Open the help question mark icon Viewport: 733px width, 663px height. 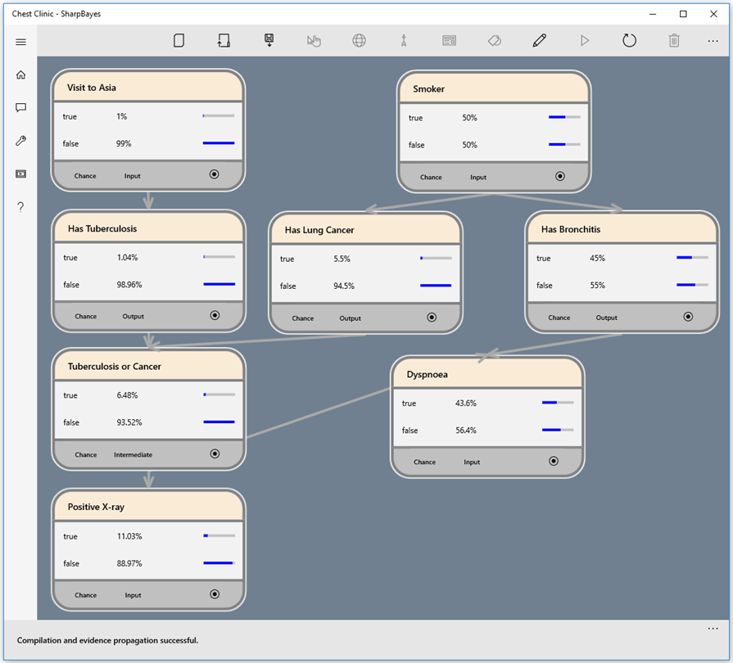[x=20, y=207]
